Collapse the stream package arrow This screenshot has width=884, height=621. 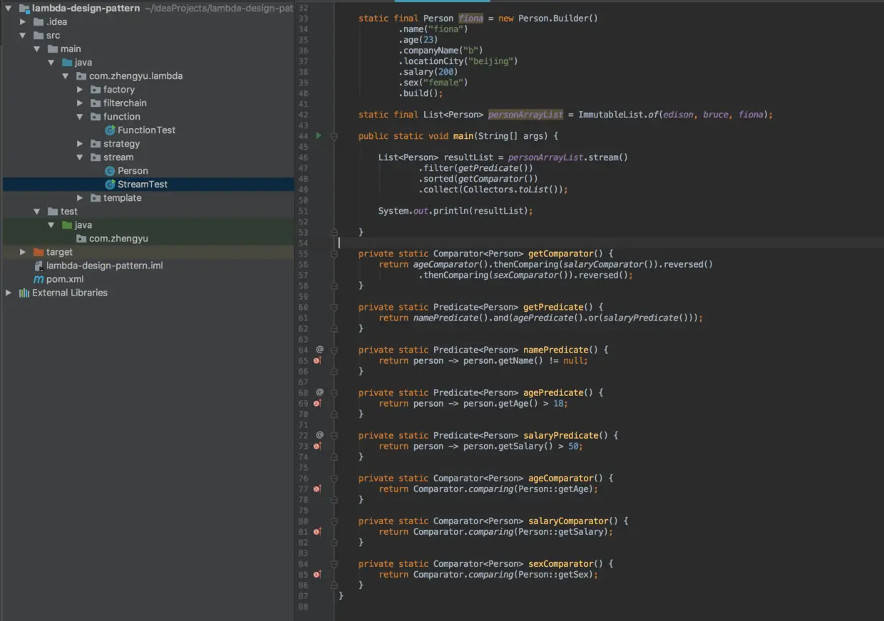pos(80,157)
